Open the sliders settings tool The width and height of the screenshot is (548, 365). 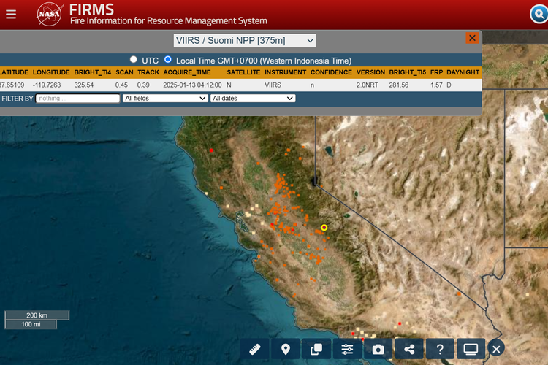[x=347, y=349]
